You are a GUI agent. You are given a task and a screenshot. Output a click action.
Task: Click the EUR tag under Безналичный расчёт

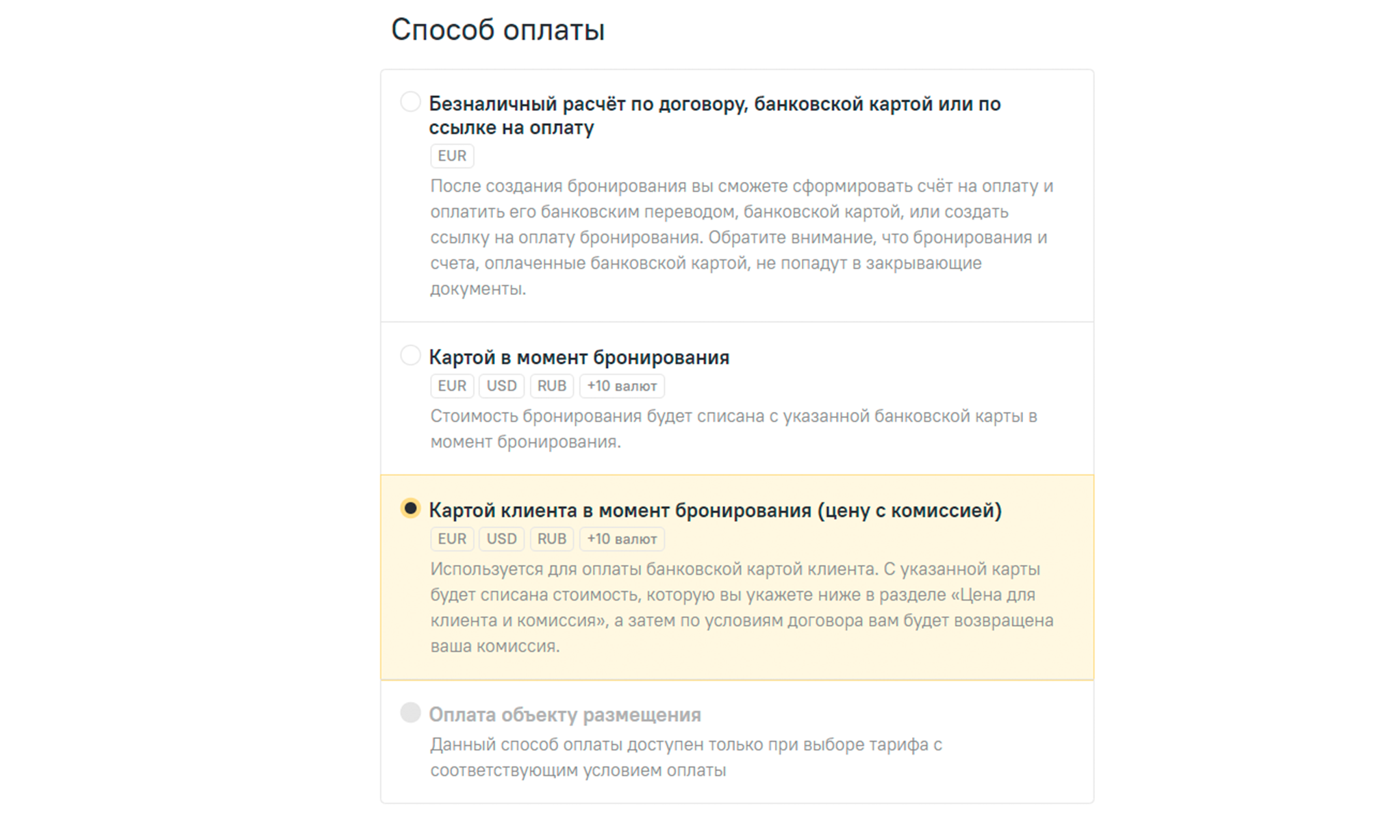coord(452,156)
